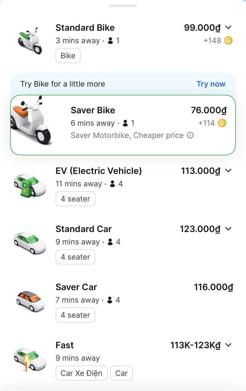Expand Standard Bike 99.000đ price chevron
The image size is (246, 391).
tap(228, 28)
